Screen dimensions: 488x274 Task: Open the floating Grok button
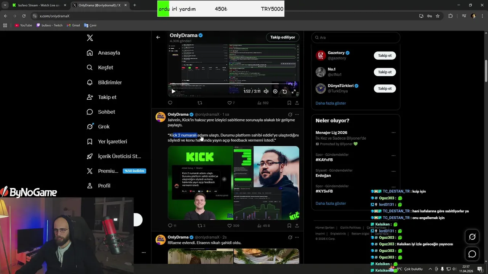click(x=472, y=237)
